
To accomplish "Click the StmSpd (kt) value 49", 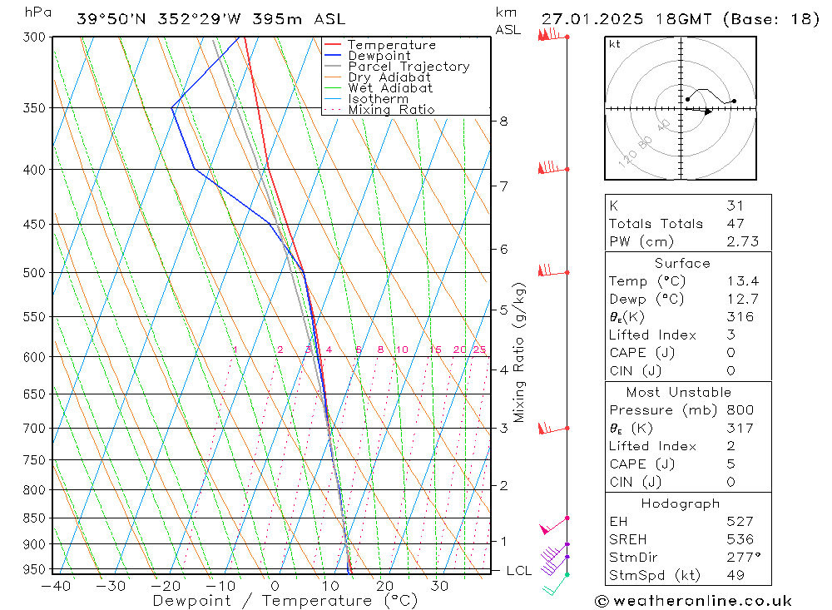I will click(735, 576).
